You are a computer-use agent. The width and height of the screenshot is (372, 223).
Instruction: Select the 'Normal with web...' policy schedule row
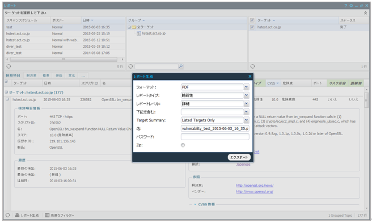(65, 40)
